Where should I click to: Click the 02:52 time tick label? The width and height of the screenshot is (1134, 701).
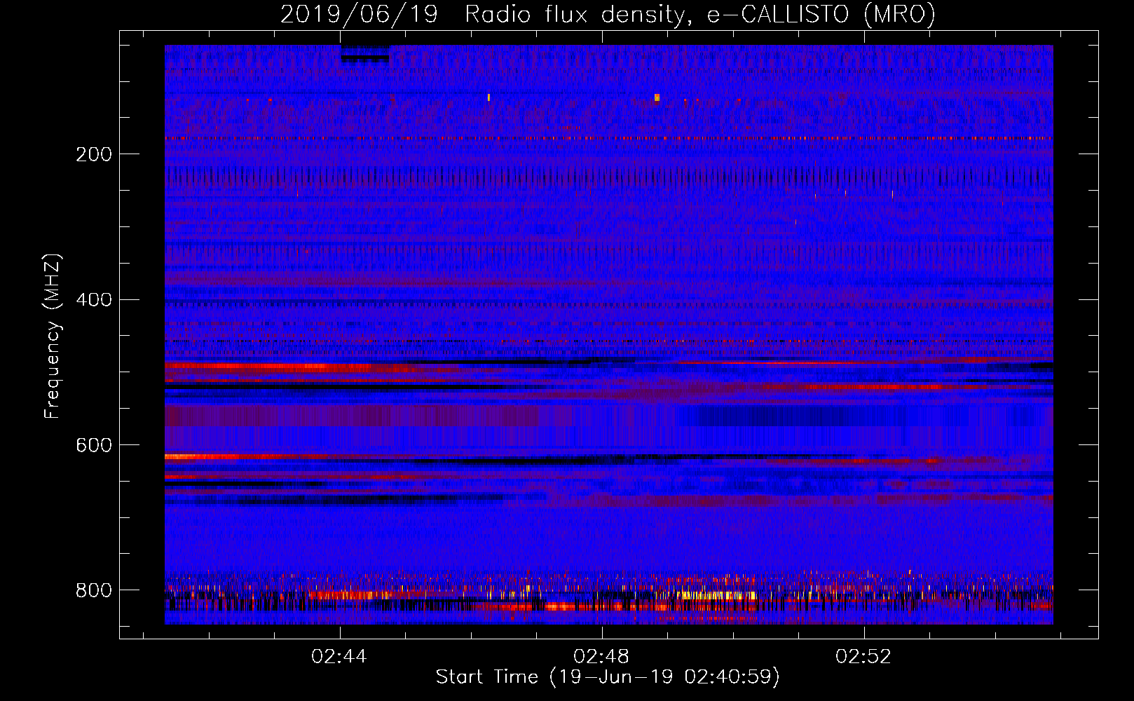[x=863, y=657]
